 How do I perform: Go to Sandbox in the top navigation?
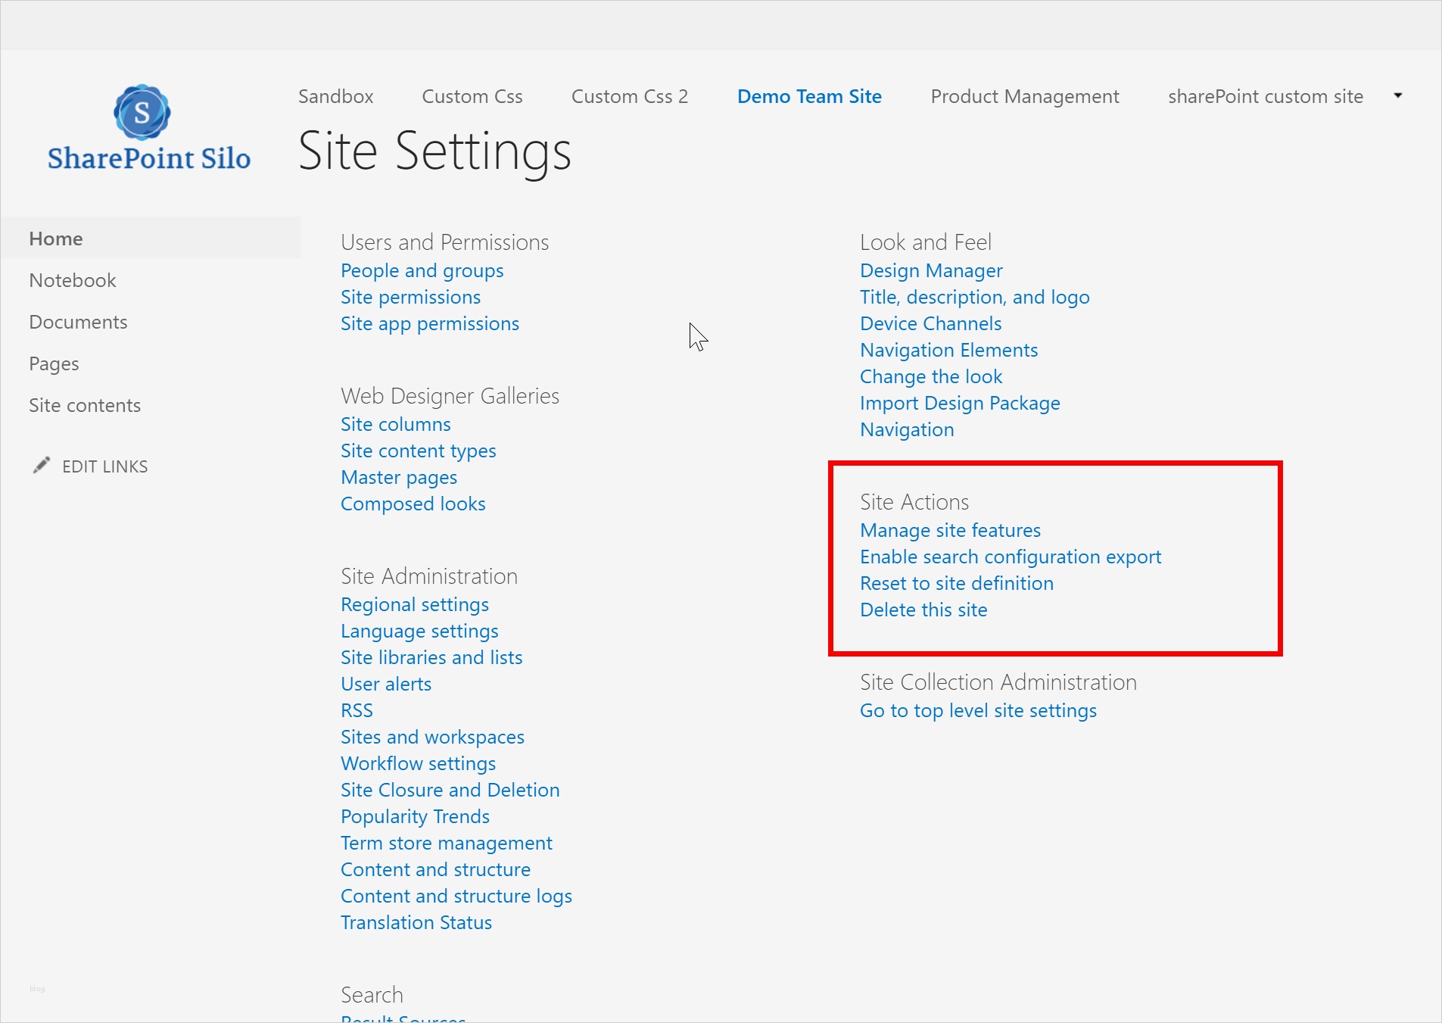(335, 96)
